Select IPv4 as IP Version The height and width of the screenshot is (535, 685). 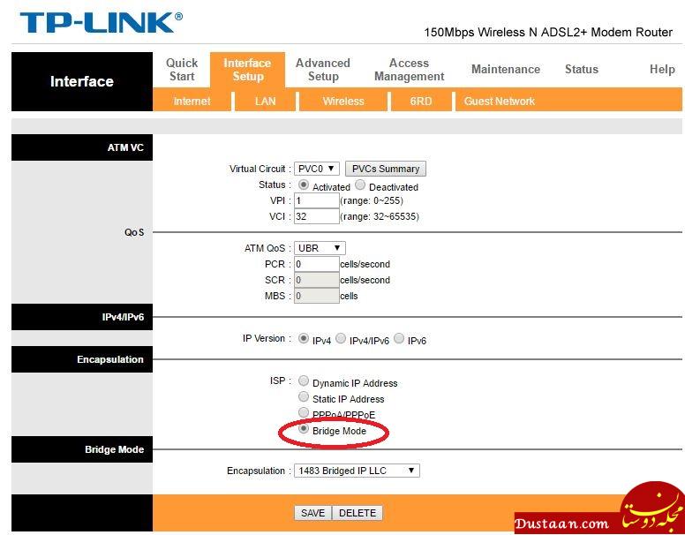point(303,339)
